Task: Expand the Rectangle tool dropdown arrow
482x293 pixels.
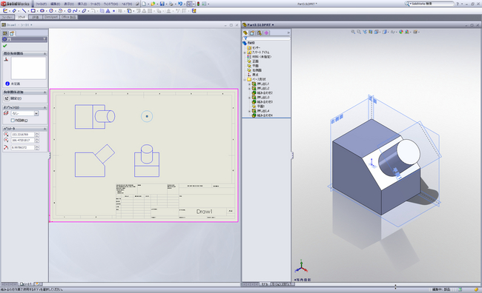Action: (x=37, y=11)
